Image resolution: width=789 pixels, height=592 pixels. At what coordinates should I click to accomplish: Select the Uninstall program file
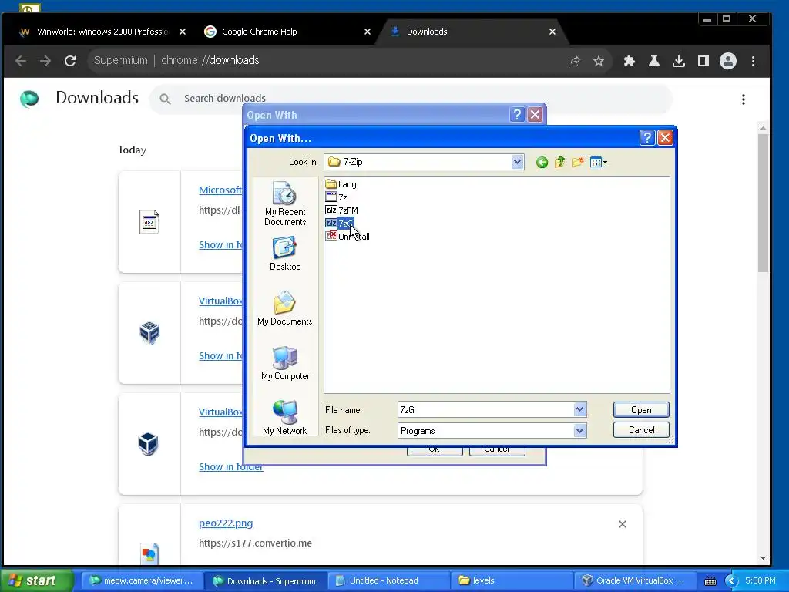(x=347, y=236)
